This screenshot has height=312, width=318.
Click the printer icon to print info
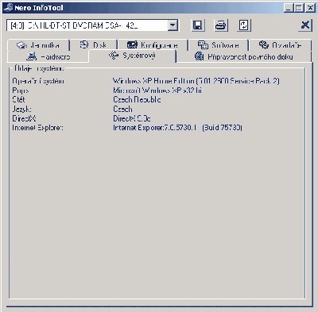tap(221, 25)
